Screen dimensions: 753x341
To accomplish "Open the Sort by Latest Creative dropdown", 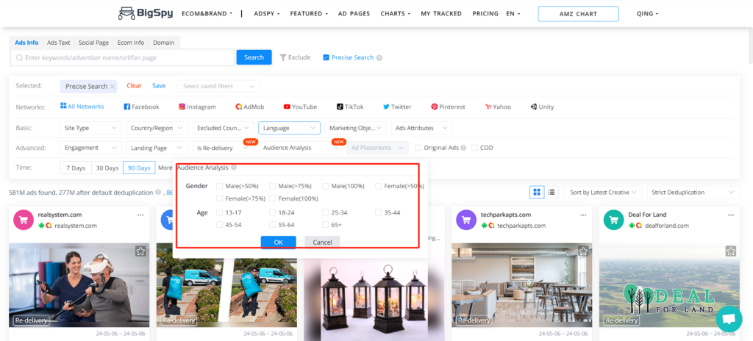I will (603, 192).
